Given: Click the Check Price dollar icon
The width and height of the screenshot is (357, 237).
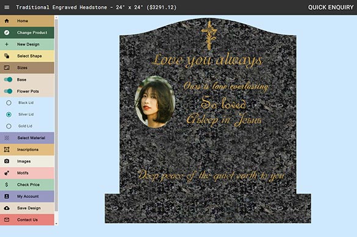Looking at the screenshot, I should tap(7, 185).
